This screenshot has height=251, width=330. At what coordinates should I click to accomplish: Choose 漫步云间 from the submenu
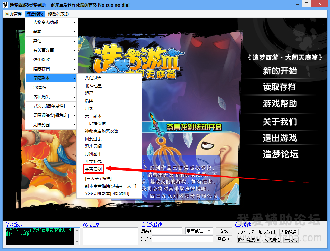[110, 147]
